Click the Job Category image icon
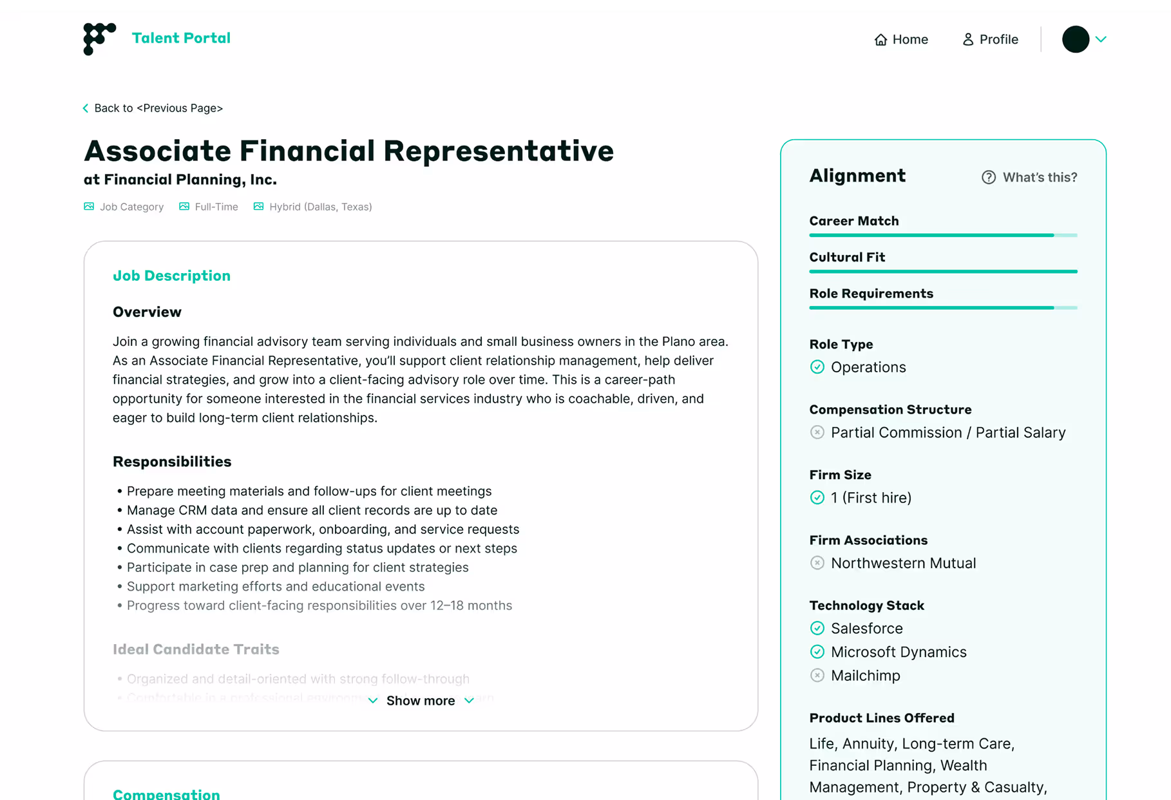Image resolution: width=1171 pixels, height=800 pixels. [89, 206]
